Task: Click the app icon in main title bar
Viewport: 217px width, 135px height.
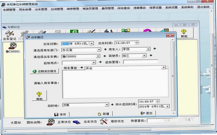Action: tap(3, 5)
